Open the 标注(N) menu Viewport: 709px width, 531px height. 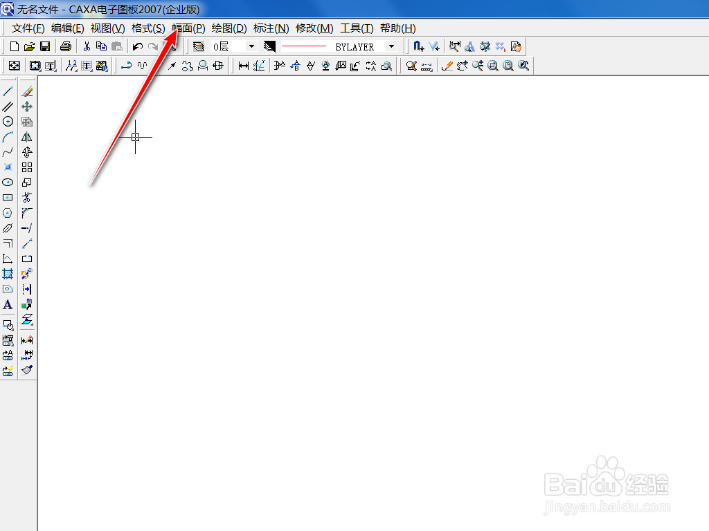(x=271, y=28)
